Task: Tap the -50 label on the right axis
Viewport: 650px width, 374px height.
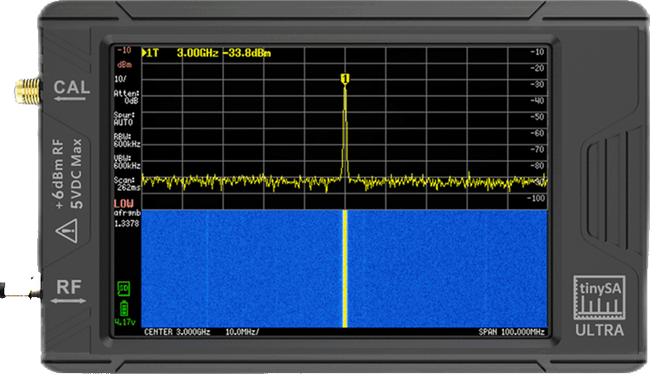Action: coord(537,117)
